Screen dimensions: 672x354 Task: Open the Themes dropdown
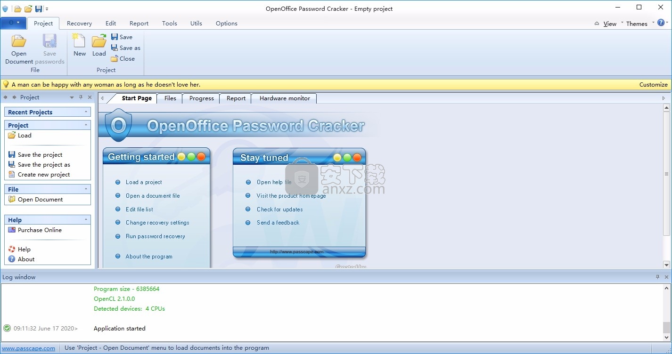point(636,24)
